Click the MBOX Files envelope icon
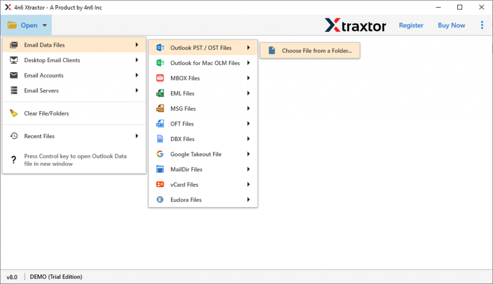The width and height of the screenshot is (493, 284). pos(160,78)
